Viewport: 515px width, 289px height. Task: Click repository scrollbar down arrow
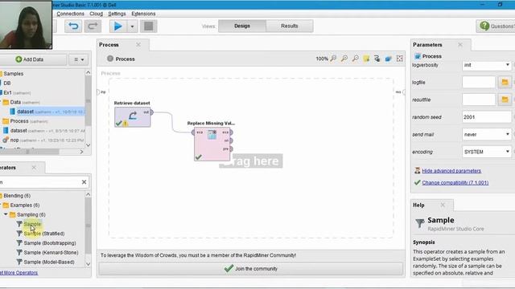click(88, 144)
